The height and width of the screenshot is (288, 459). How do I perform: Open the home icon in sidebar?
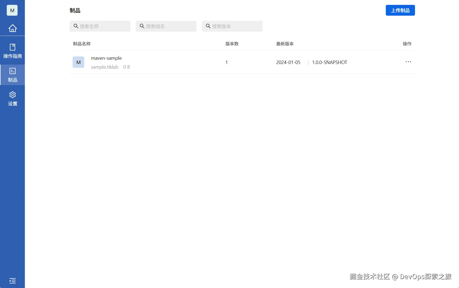12,28
